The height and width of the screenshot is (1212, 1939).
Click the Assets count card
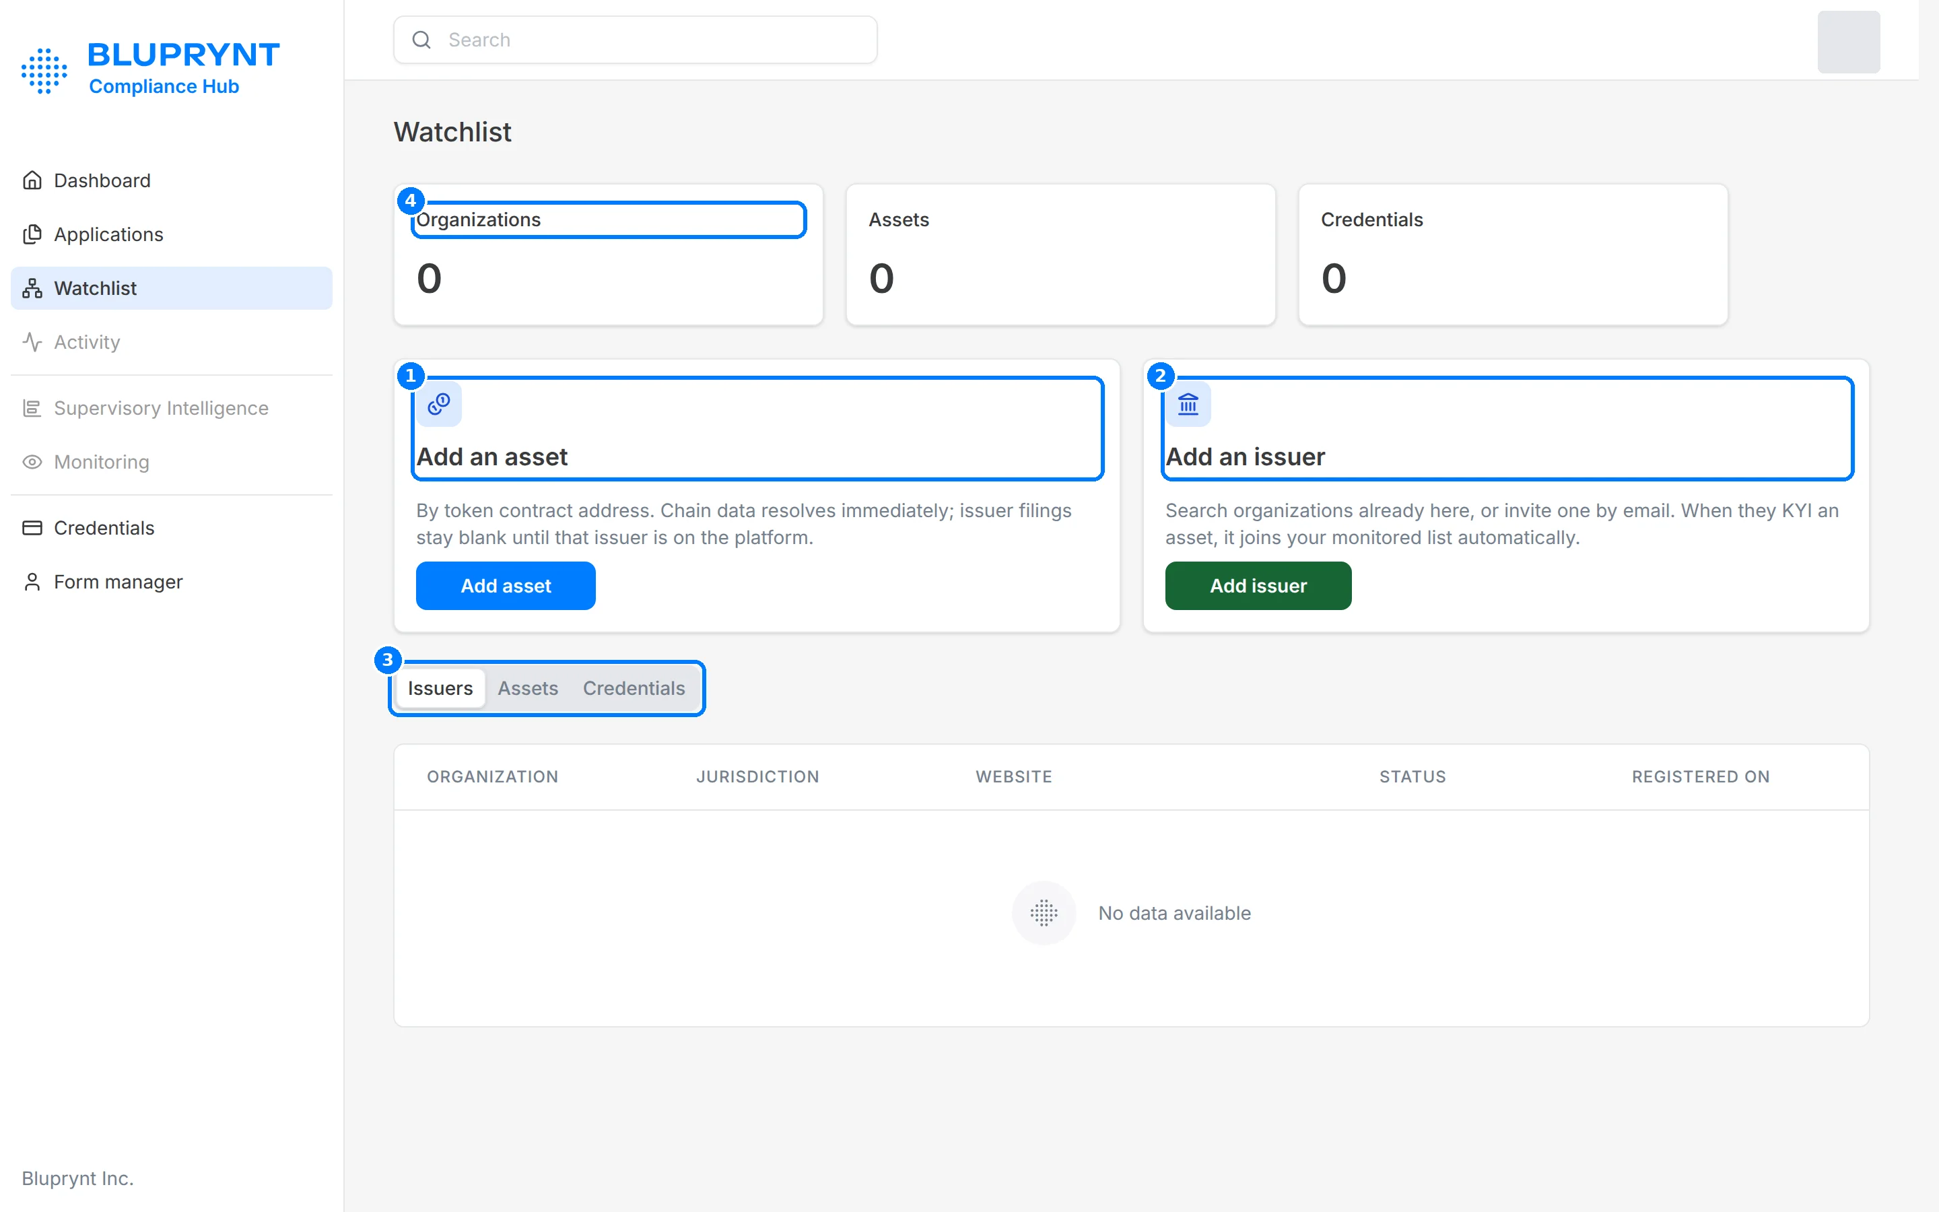click(x=1060, y=255)
